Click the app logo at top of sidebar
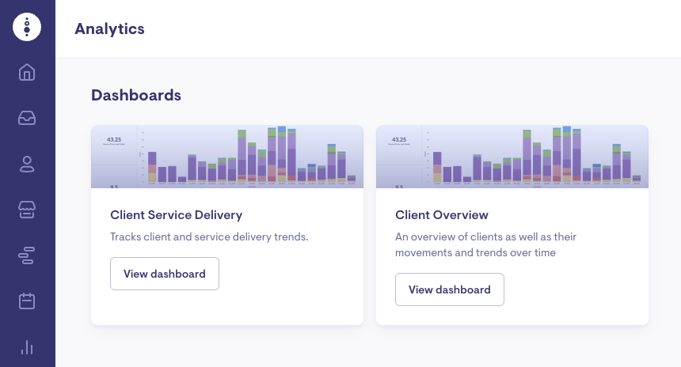This screenshot has width=681, height=367. coord(27,27)
